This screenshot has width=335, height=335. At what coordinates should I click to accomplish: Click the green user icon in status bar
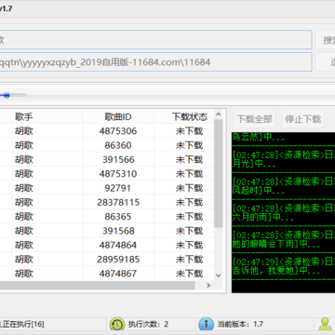pos(325,324)
